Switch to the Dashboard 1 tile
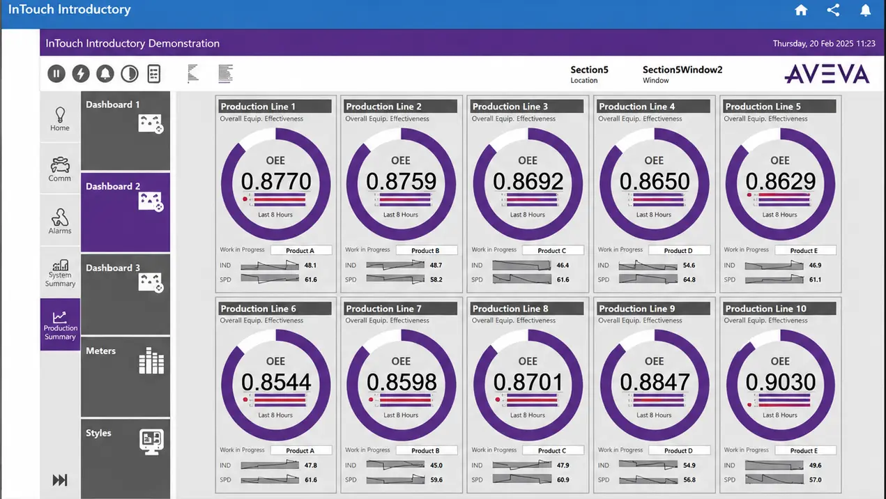886x499 pixels. [x=125, y=131]
